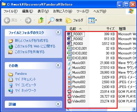Select the _RD001 Word document icon
This screenshot has width=137, height=112.
point(69,34)
